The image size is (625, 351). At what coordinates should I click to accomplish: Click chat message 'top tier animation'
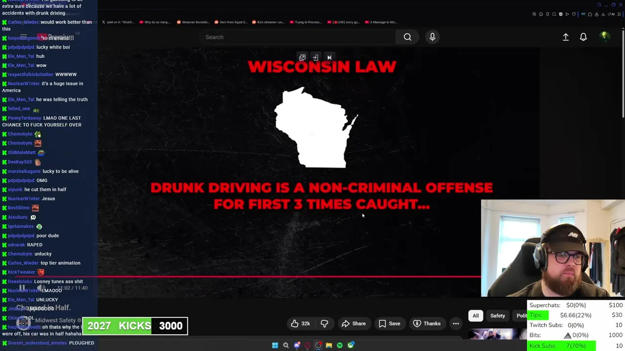[61, 263]
